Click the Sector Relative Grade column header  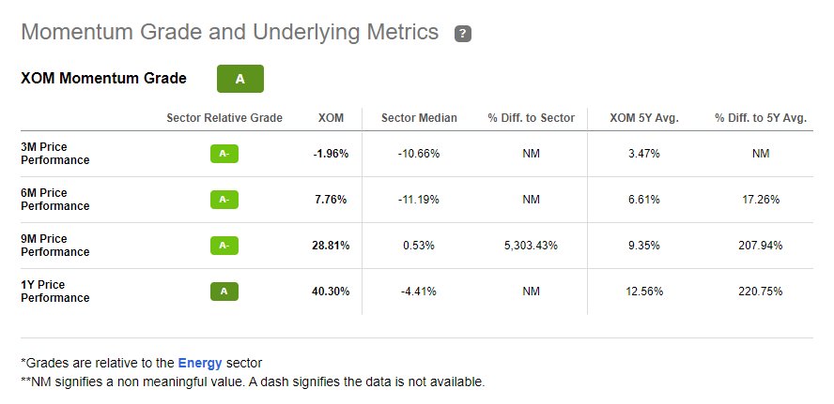click(x=224, y=118)
